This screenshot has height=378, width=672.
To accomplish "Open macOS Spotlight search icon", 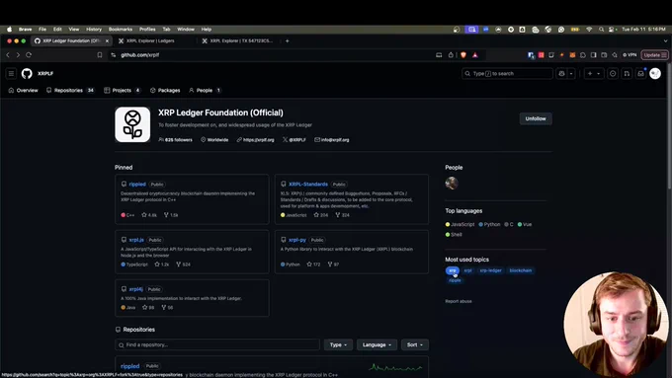I will coord(601,29).
